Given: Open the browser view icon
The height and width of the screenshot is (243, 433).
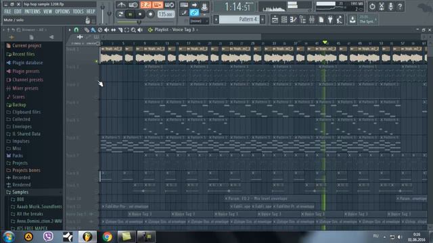Looking at the screenshot, I should [x=302, y=20].
